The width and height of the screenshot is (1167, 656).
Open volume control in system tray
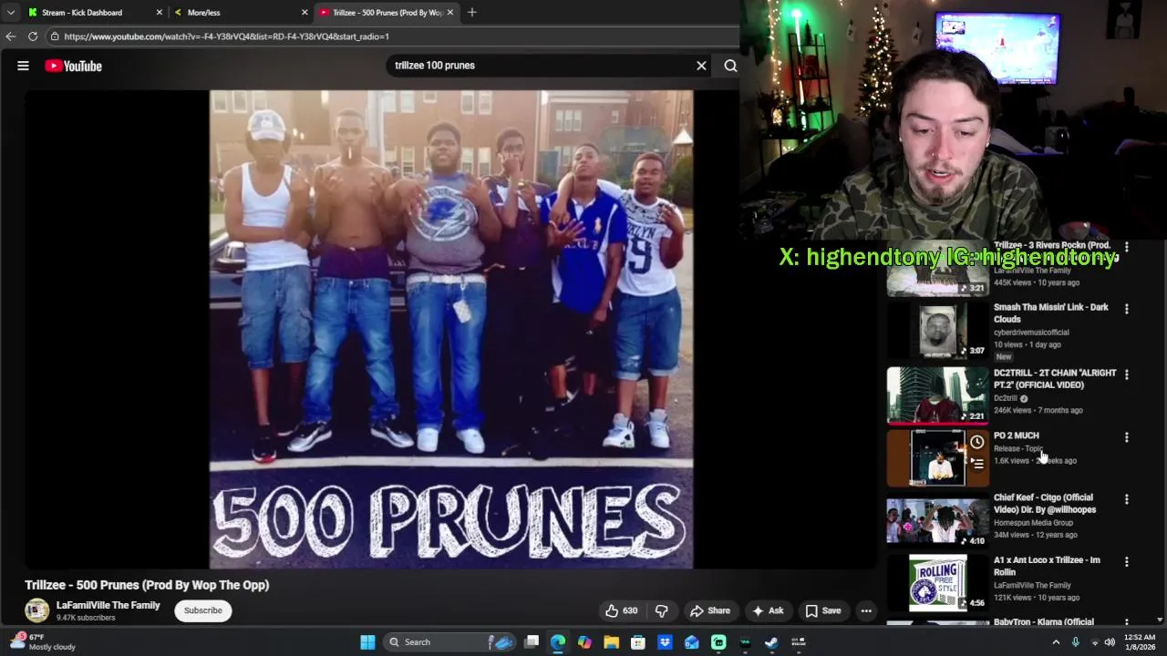tap(1110, 642)
